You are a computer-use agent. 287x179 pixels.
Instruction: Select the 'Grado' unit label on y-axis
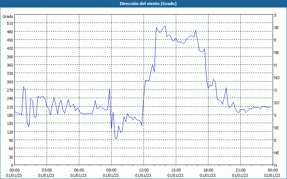tap(8, 16)
